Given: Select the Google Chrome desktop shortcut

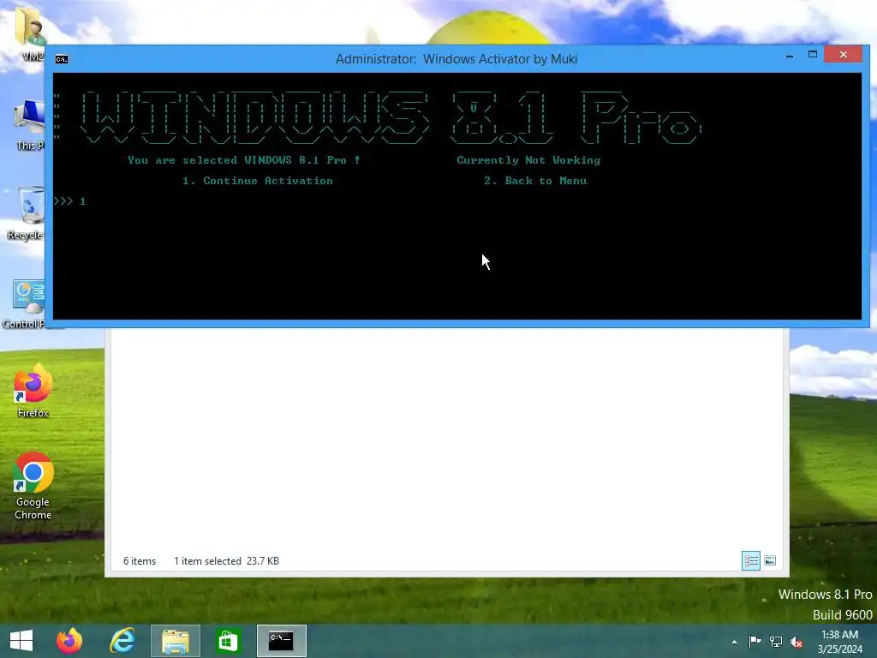Looking at the screenshot, I should tap(33, 486).
